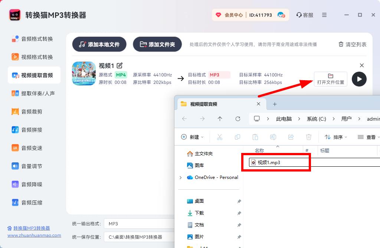Image resolution: width=380 pixels, height=248 pixels.
Task: Open the 统一输出格式 MP3 combo box
Action: [139, 224]
